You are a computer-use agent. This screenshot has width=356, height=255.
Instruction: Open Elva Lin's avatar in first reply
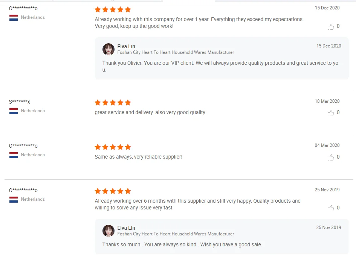click(x=108, y=49)
